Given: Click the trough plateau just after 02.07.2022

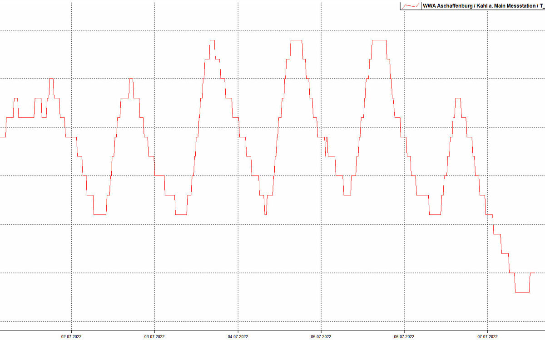Looking at the screenshot, I should click(100, 214).
